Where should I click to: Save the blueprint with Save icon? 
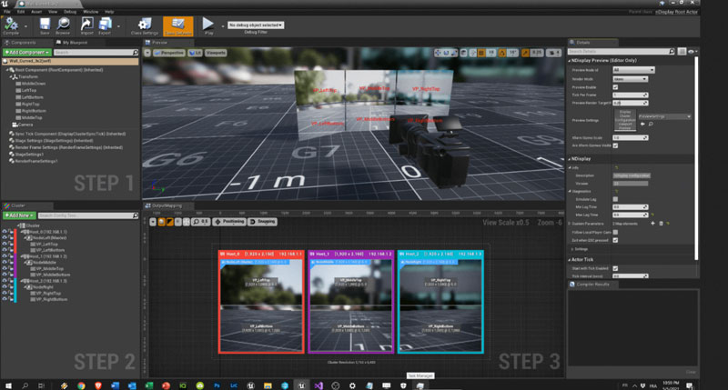tap(45, 25)
